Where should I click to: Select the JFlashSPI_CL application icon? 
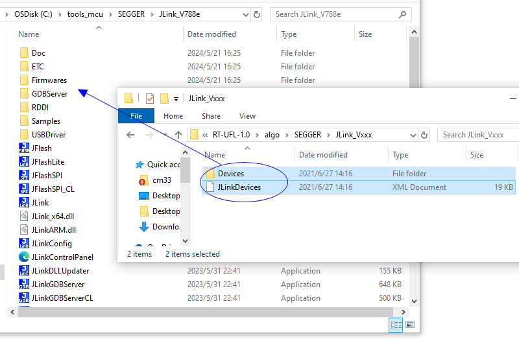pyautogui.click(x=24, y=189)
